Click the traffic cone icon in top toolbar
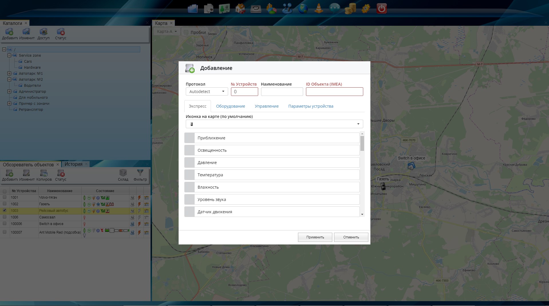549x306 pixels. pos(319,9)
